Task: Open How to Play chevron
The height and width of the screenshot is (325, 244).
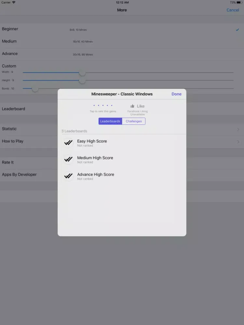Action: coord(238,142)
